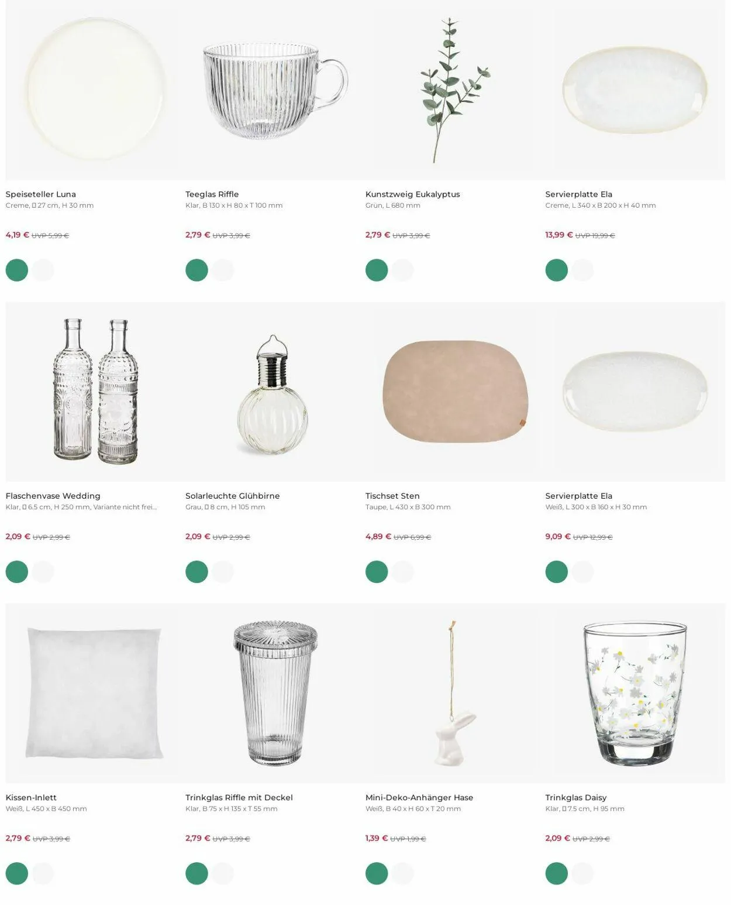Click the grey circle under Trinkglas Daisy
The height and width of the screenshot is (905, 731).
pos(582,873)
